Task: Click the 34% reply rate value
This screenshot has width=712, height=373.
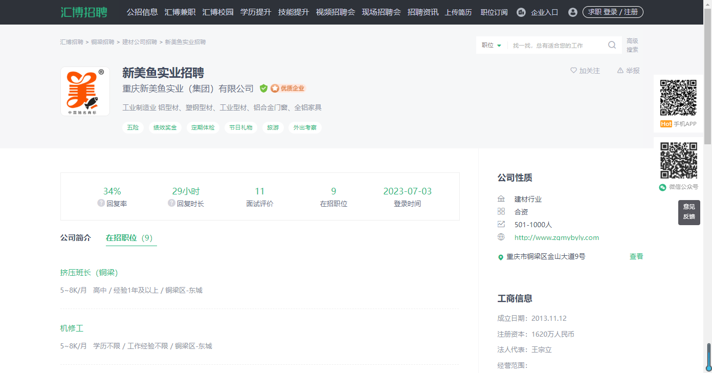Action: [112, 191]
